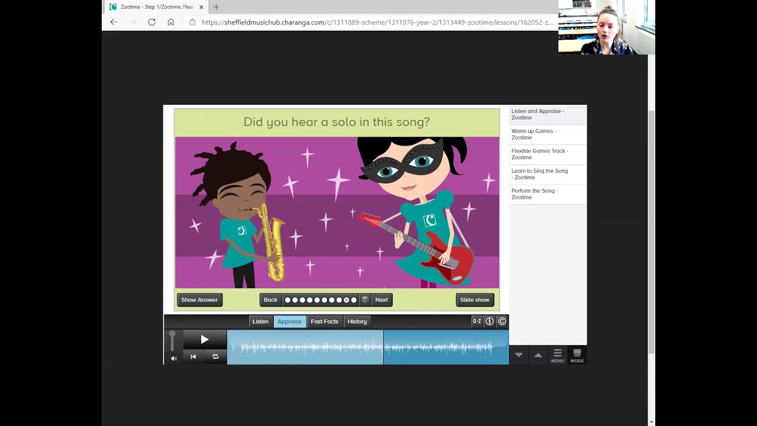Click the audio waveform timeline

click(368, 347)
